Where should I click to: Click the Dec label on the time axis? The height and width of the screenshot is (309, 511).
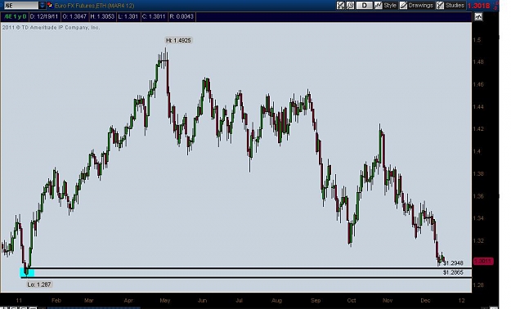click(425, 301)
